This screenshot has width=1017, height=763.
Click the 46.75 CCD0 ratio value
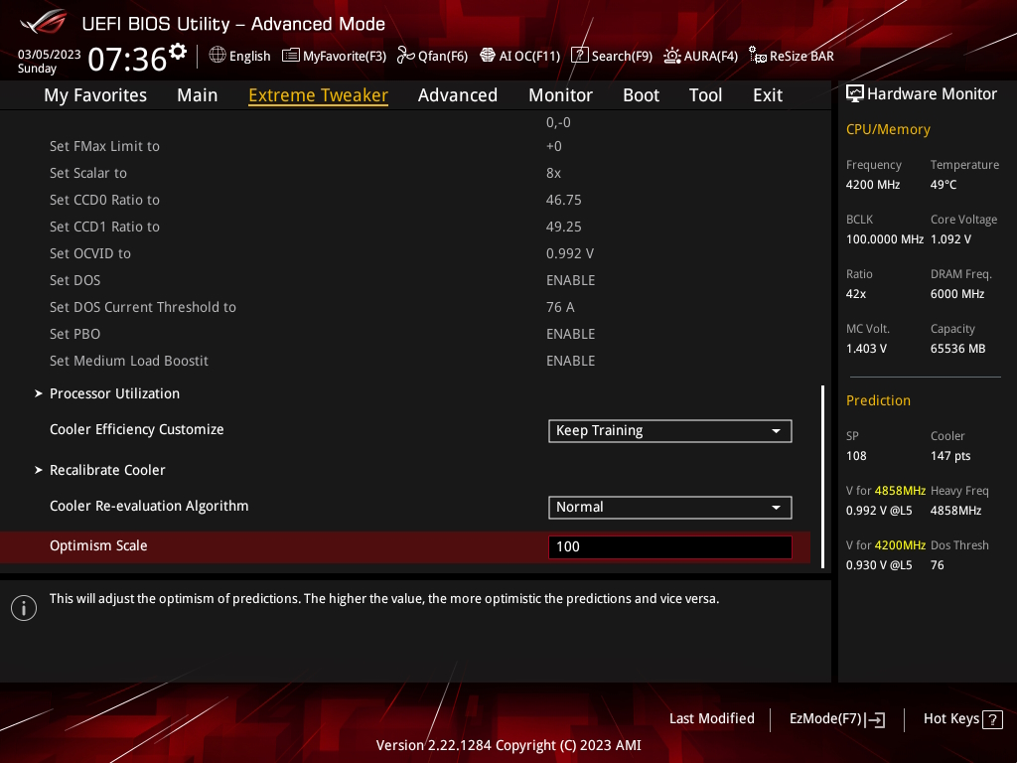tap(564, 200)
